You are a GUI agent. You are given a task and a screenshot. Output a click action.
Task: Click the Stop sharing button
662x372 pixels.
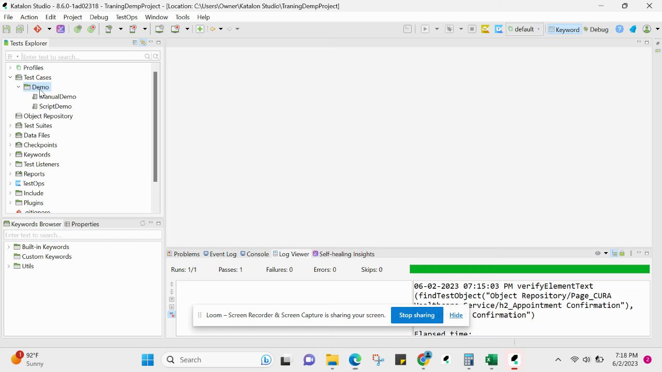(417, 315)
